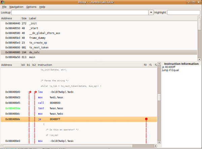Select the mov %edi,%eax instruction row
The image size is (202, 149).
79,97
